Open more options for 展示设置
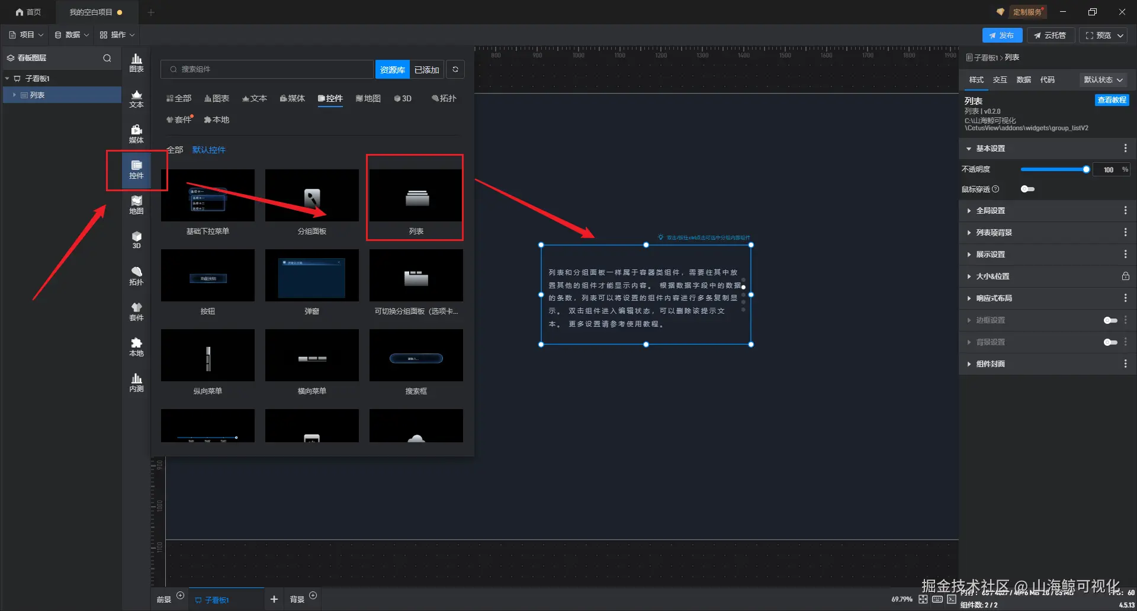The image size is (1137, 611). 1125,255
